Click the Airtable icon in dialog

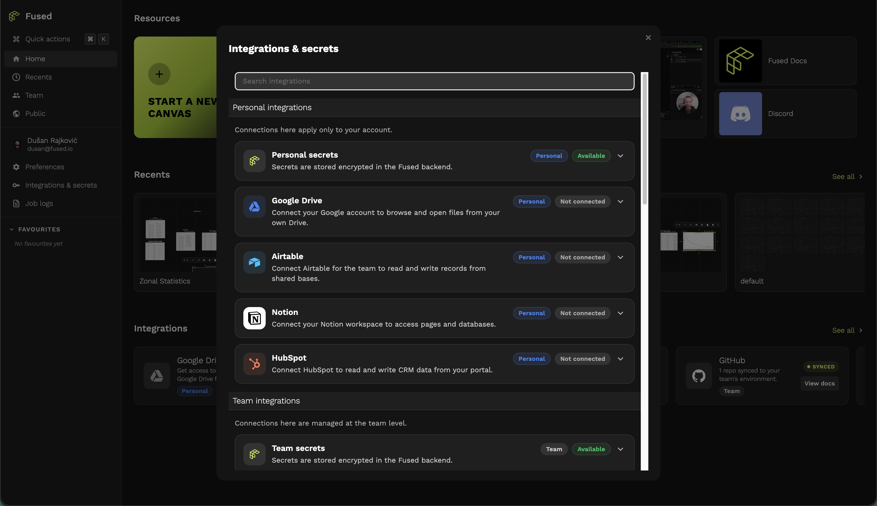(x=254, y=262)
